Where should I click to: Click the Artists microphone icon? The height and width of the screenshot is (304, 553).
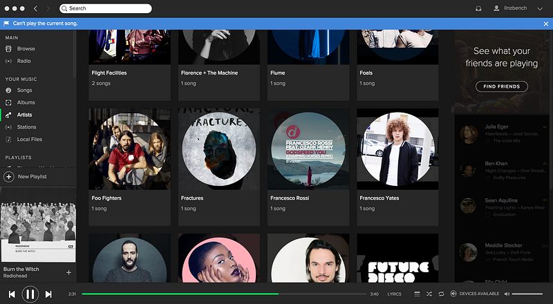pyautogui.click(x=8, y=115)
